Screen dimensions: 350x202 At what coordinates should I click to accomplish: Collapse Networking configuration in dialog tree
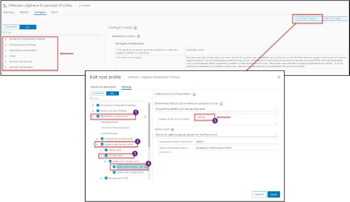(93, 116)
